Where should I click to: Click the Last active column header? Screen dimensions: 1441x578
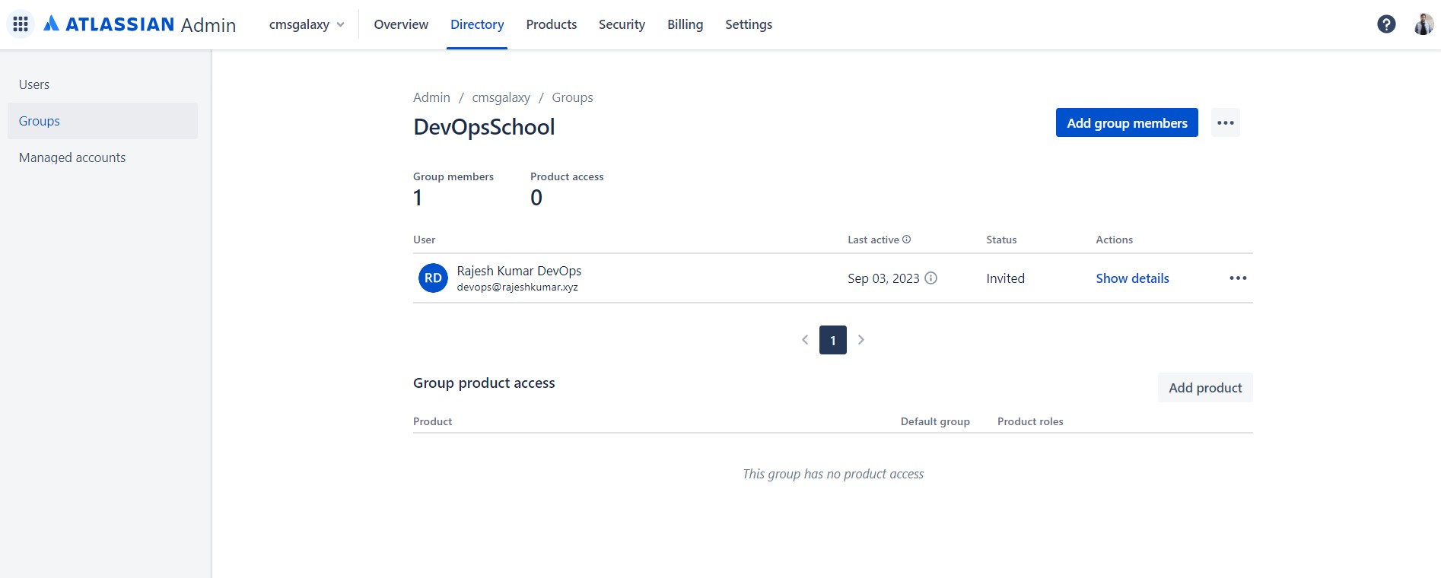pyautogui.click(x=873, y=240)
